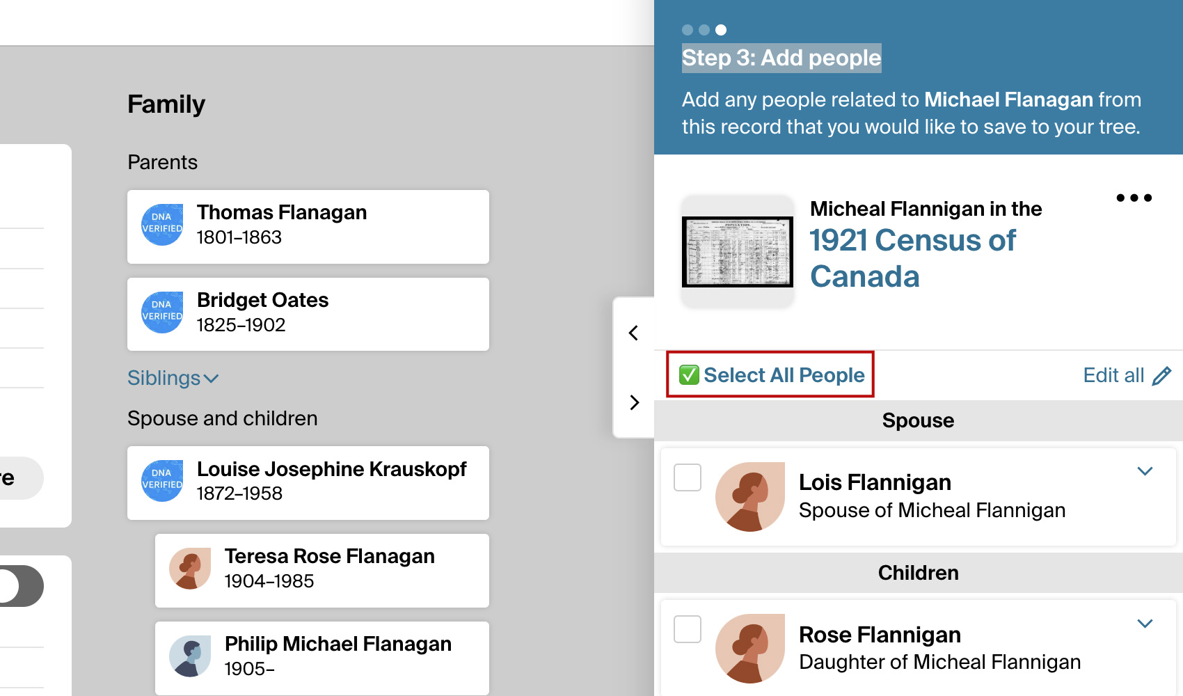This screenshot has width=1183, height=696.
Task: Click Philip Michael Flanagan's avatar icon
Action: point(190,656)
